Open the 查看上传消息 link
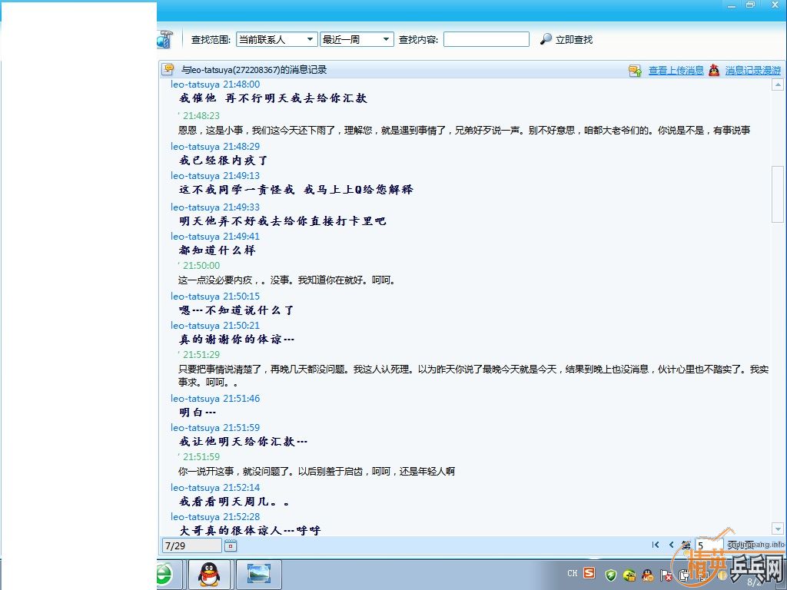Image resolution: width=787 pixels, height=590 pixels. (x=676, y=70)
